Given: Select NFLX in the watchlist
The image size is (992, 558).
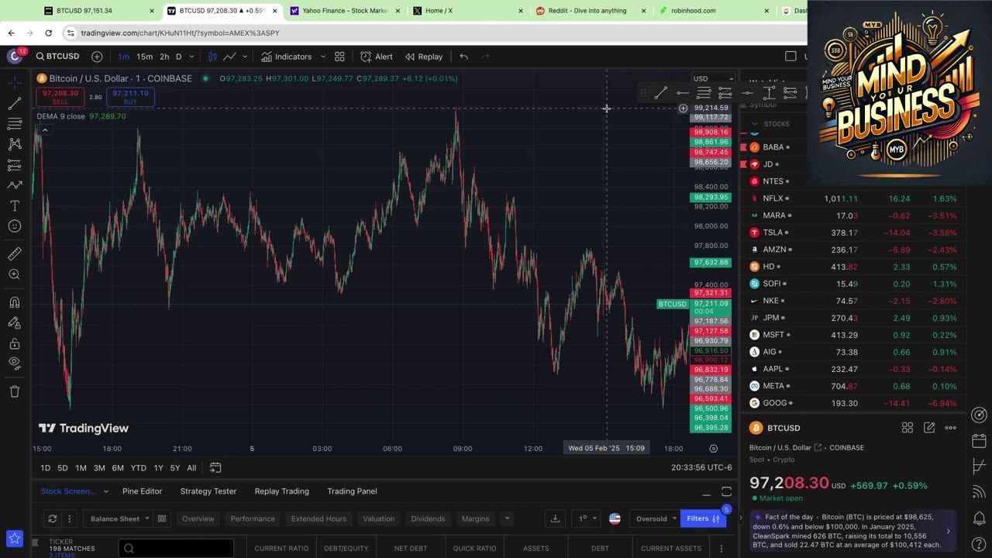Looking at the screenshot, I should point(852,198).
